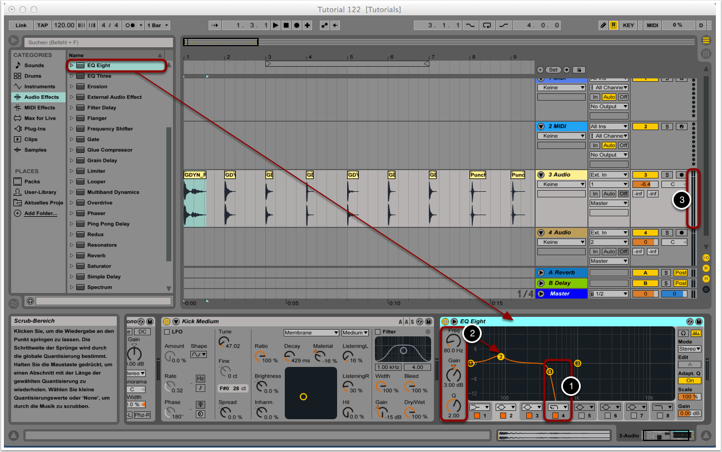The width and height of the screenshot is (722, 452).
Task: Click the EQ Eight Freq knob
Action: 454,340
